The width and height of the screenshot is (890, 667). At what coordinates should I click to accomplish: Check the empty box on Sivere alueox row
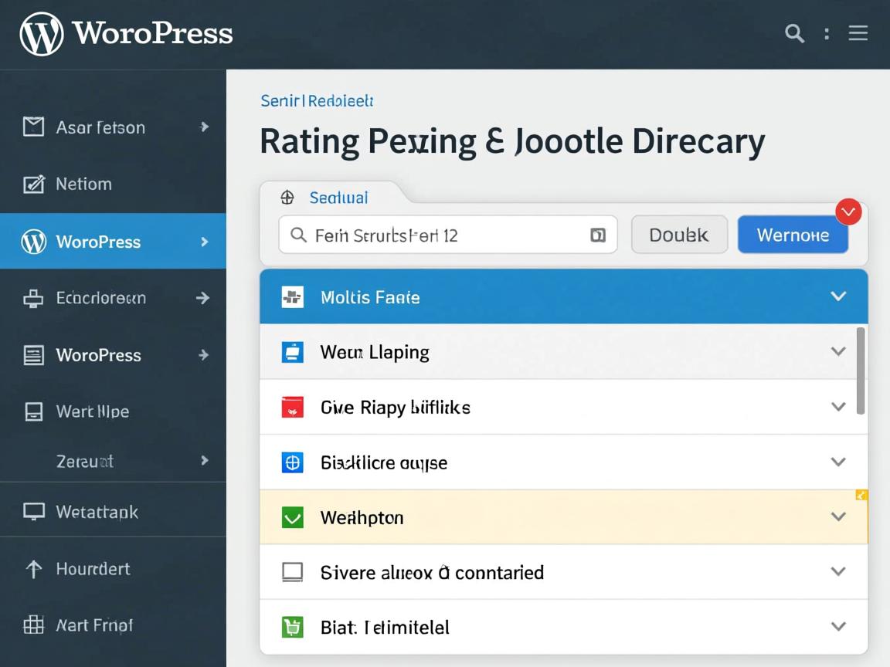tap(292, 572)
